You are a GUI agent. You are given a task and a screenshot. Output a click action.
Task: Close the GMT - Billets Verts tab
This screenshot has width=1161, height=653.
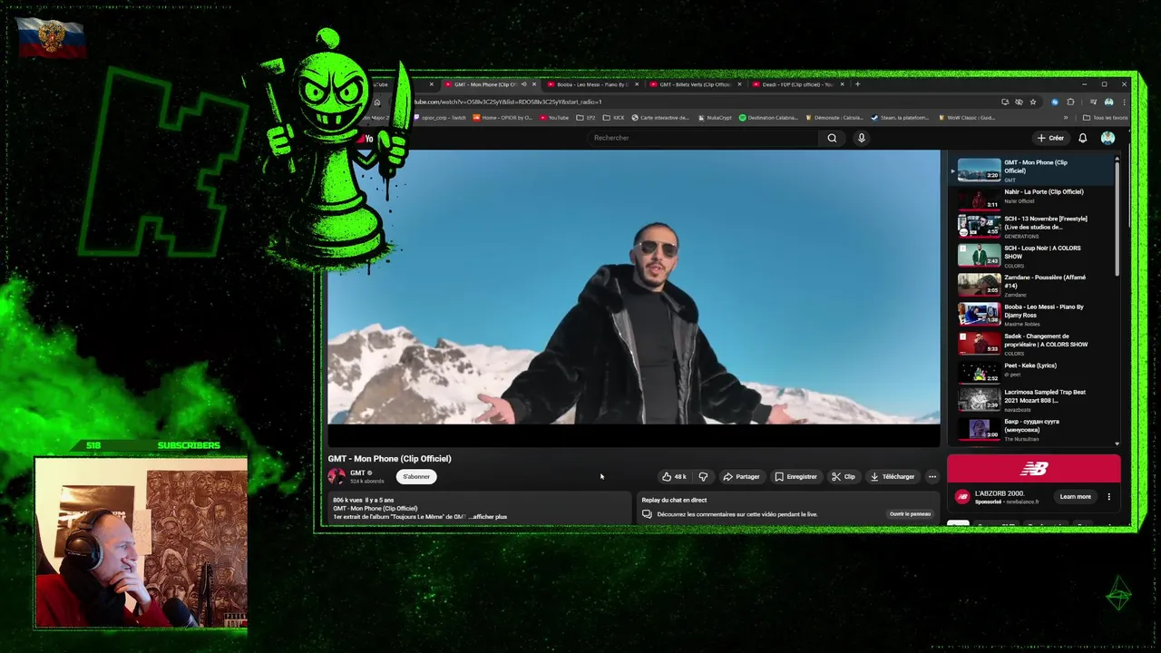740,84
